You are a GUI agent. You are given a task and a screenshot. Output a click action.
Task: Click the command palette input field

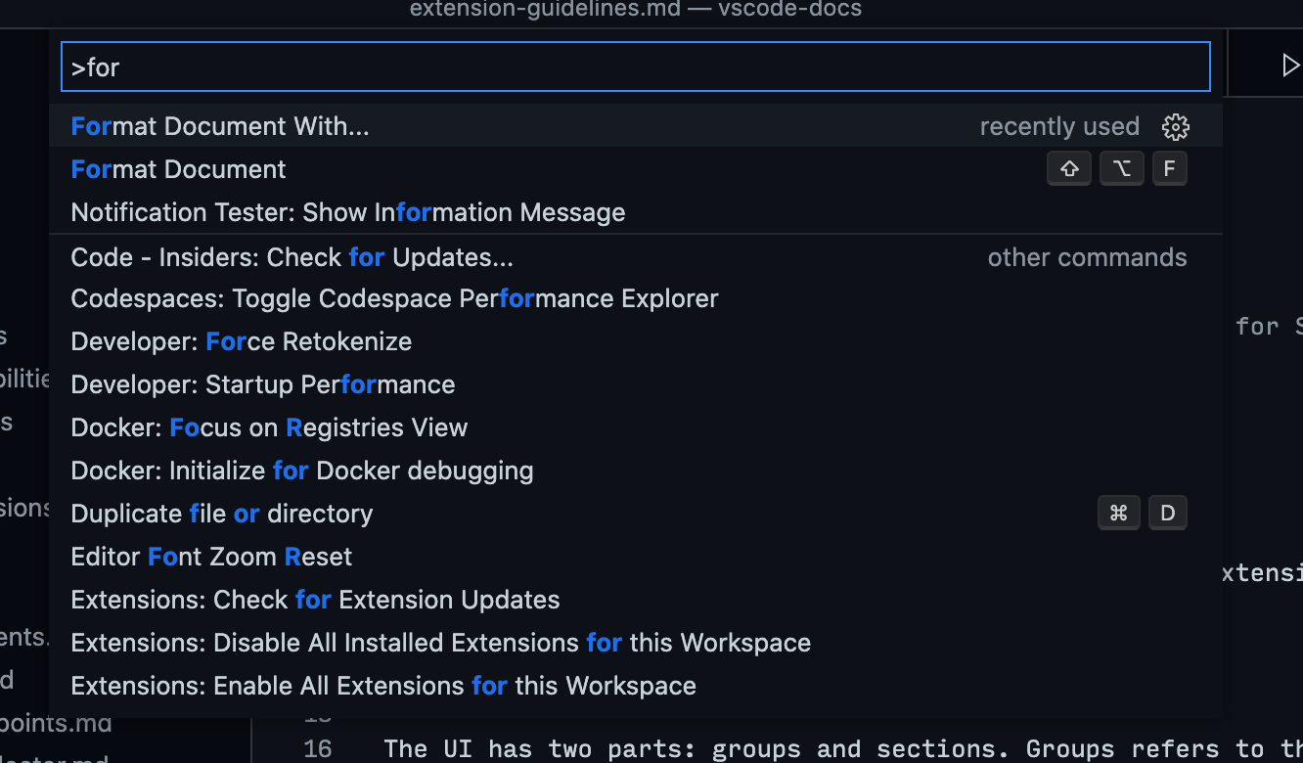point(636,66)
